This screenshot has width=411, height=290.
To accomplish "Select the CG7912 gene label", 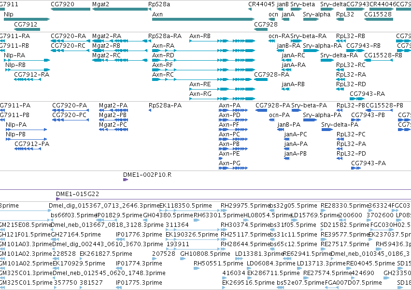I will [x=26, y=24].
